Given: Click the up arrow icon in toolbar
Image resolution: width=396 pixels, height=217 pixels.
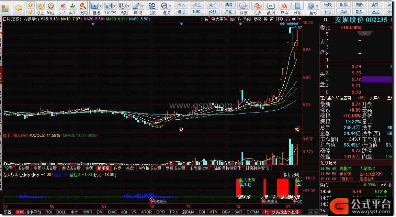Looking at the screenshot, I should pos(30,5).
